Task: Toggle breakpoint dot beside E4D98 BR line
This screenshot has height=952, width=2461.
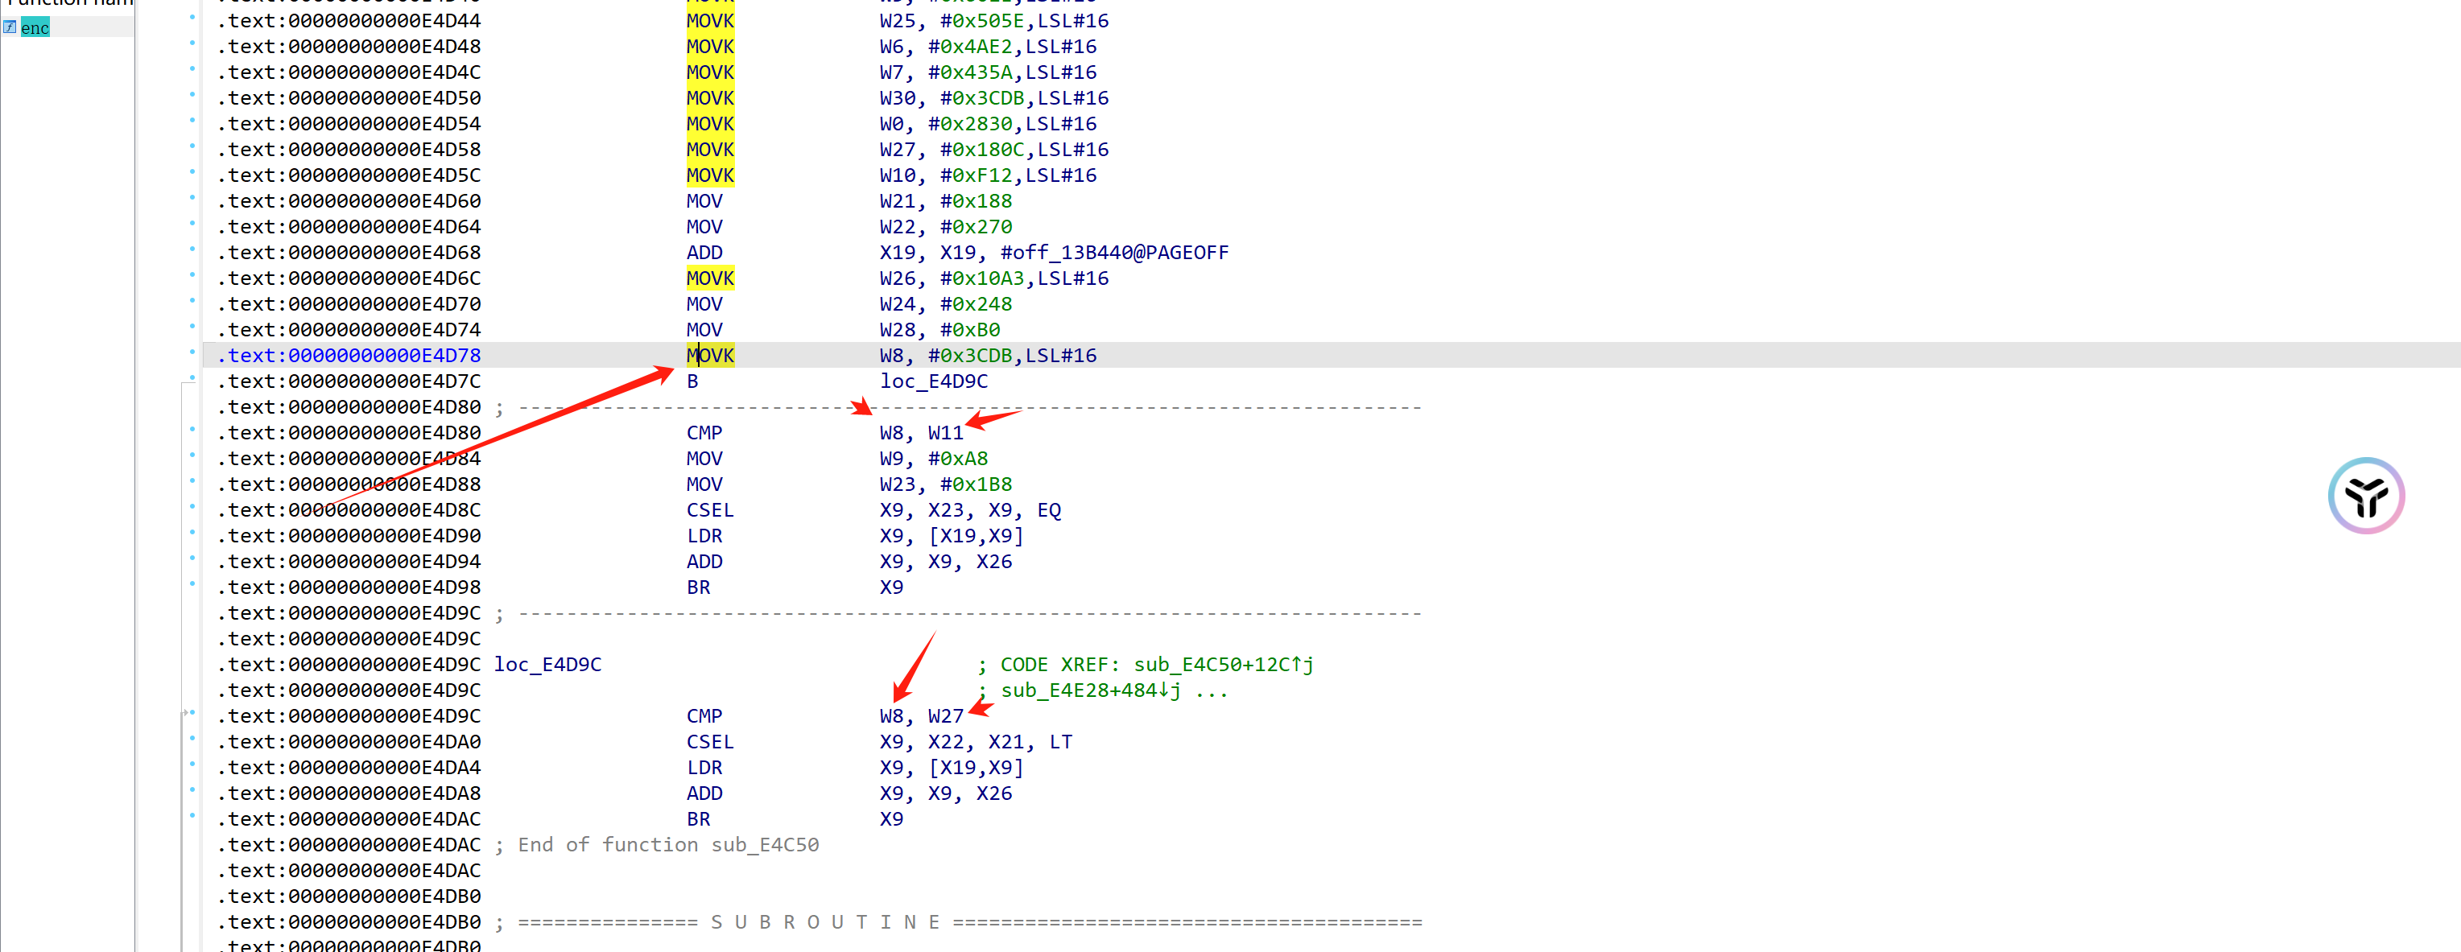Action: pyautogui.click(x=192, y=584)
